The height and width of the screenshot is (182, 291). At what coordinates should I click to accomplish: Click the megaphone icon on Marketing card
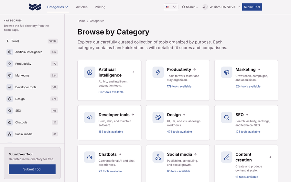[227, 72]
